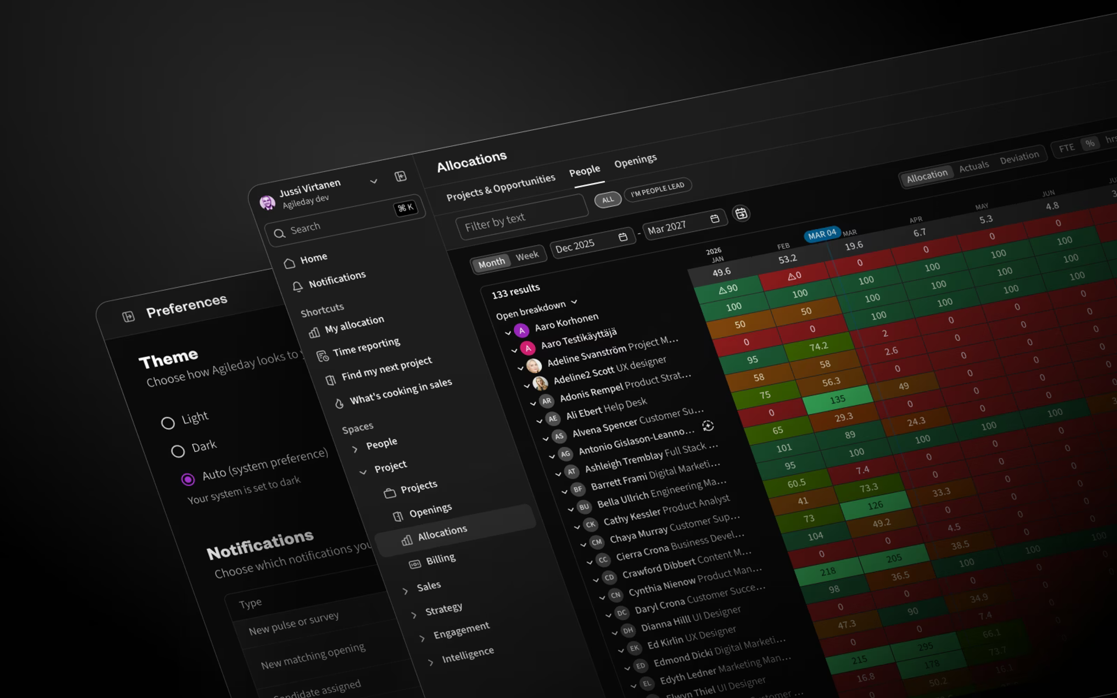The width and height of the screenshot is (1117, 698).
Task: Click the Time reporting icon
Action: pyautogui.click(x=322, y=356)
